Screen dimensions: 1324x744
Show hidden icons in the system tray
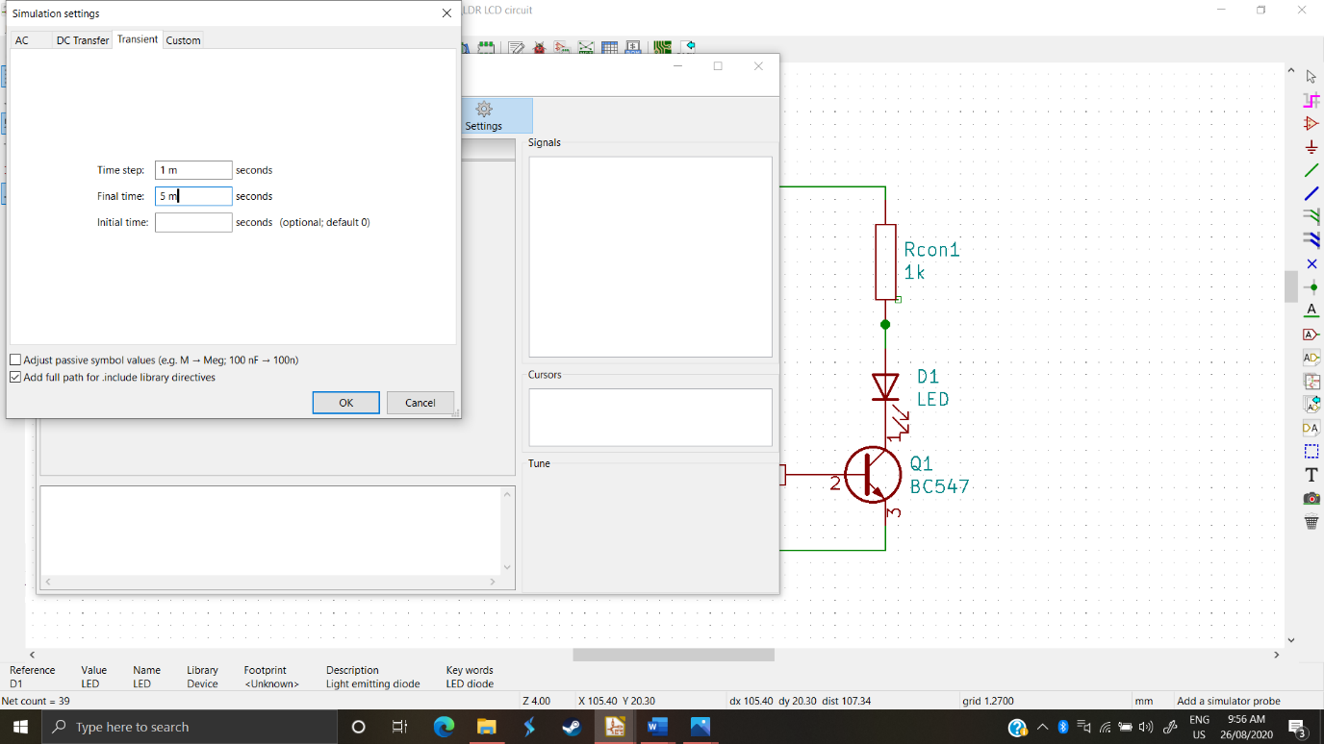1044,726
